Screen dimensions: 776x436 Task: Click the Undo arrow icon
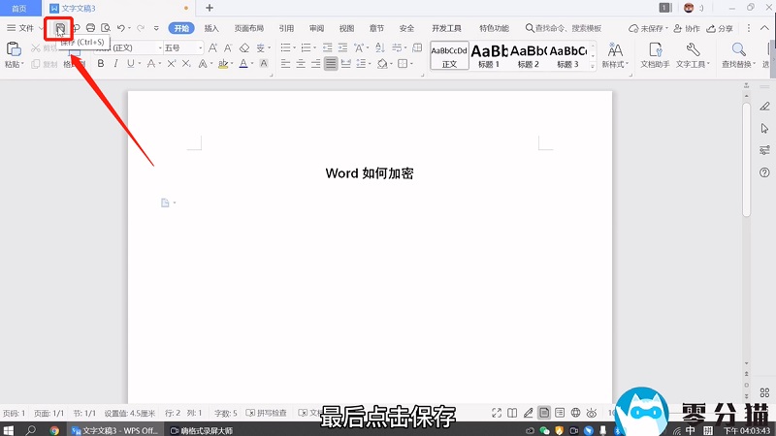click(120, 29)
